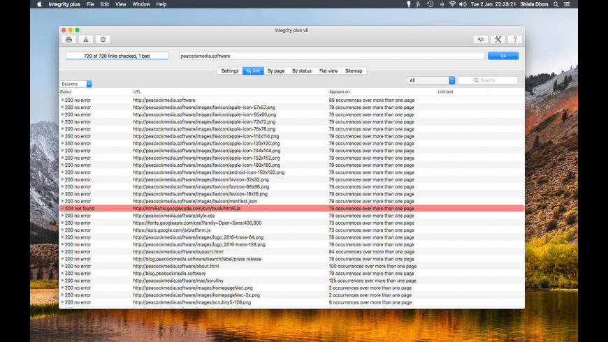
Task: Switch to the Sitemap tab
Action: pyautogui.click(x=354, y=71)
